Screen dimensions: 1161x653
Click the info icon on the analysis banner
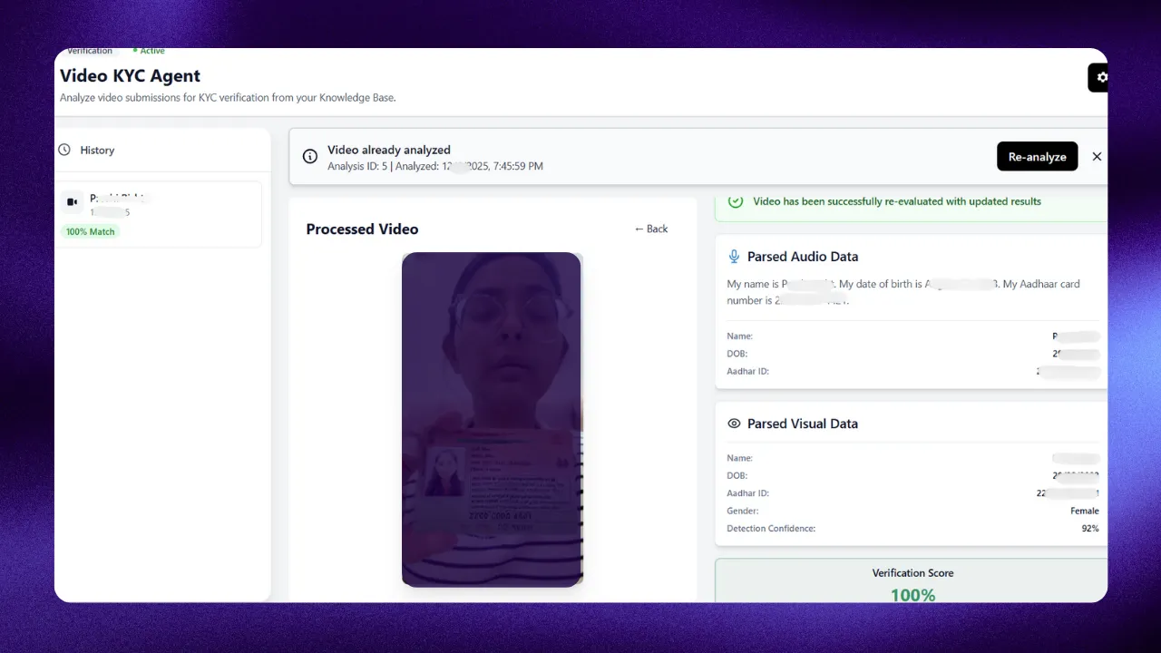tap(309, 156)
